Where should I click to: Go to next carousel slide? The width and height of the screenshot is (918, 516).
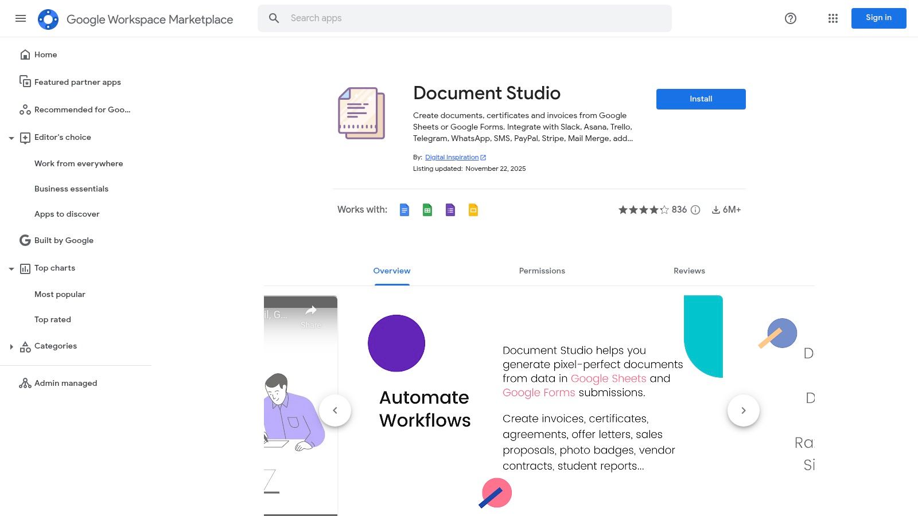tap(744, 411)
